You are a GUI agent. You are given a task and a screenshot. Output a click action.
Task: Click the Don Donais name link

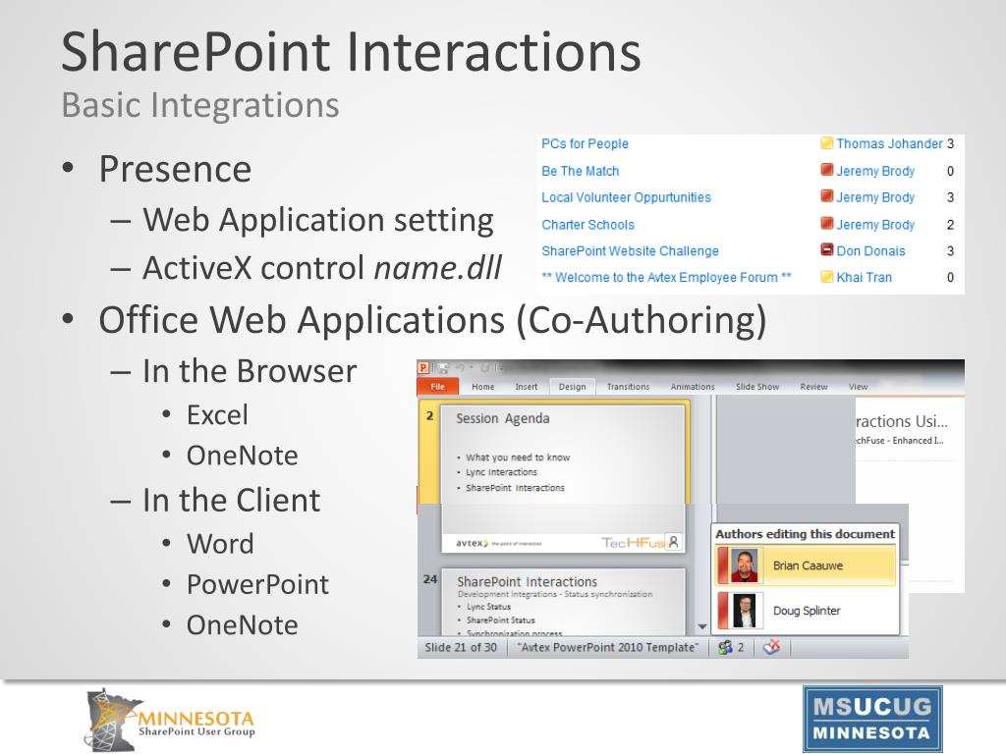[x=870, y=250]
